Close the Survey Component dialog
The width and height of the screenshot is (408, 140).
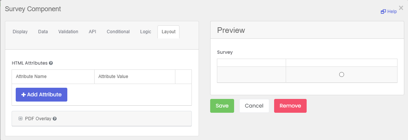pos(401,8)
